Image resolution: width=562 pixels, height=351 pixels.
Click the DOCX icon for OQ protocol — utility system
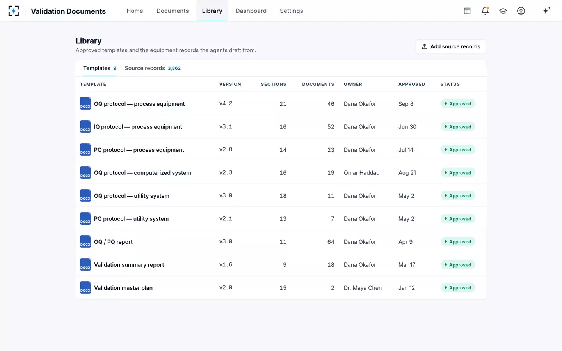[85, 196]
